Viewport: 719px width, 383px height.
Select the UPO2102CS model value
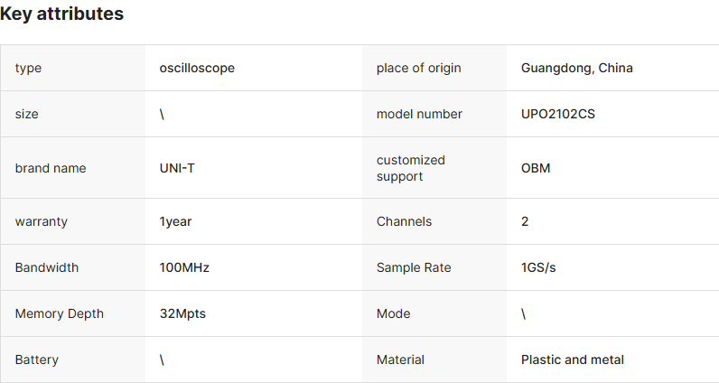coord(558,114)
